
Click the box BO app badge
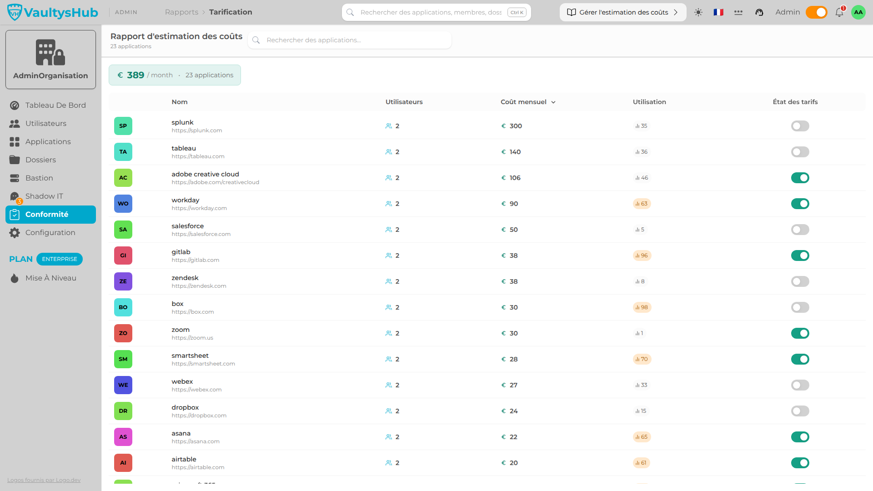pos(123,307)
